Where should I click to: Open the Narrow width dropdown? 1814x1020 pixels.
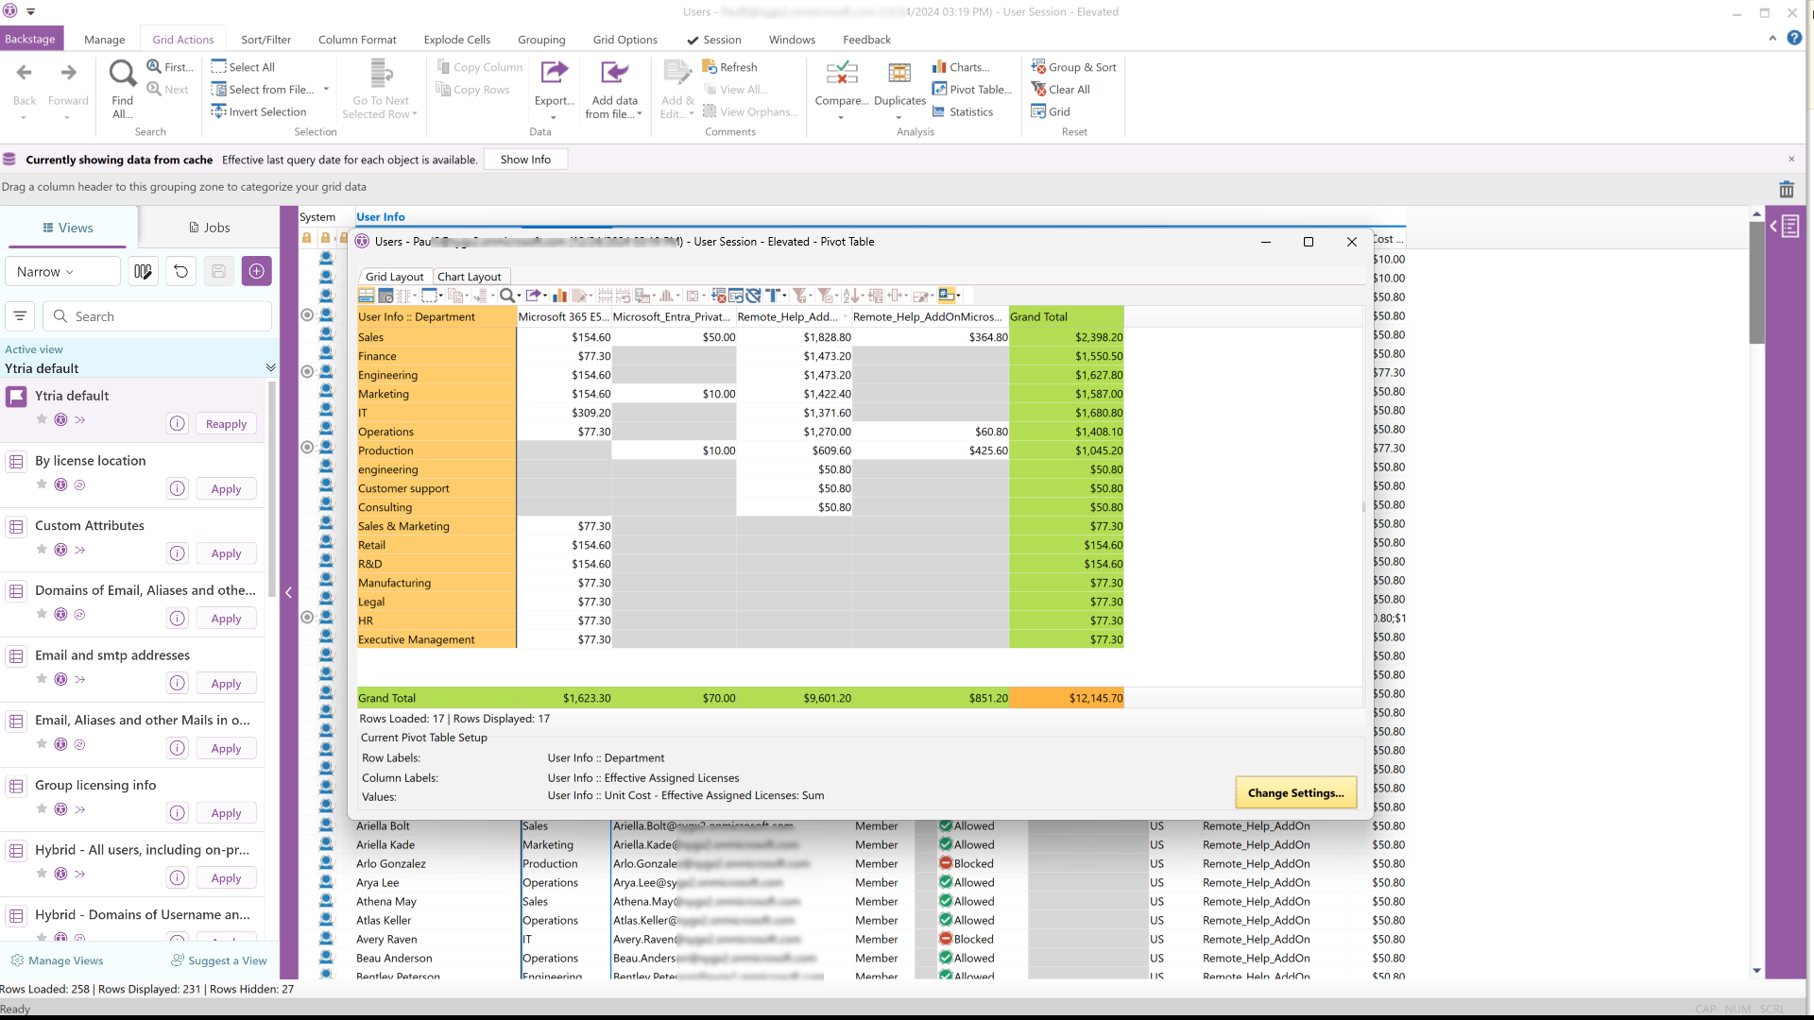pyautogui.click(x=62, y=272)
